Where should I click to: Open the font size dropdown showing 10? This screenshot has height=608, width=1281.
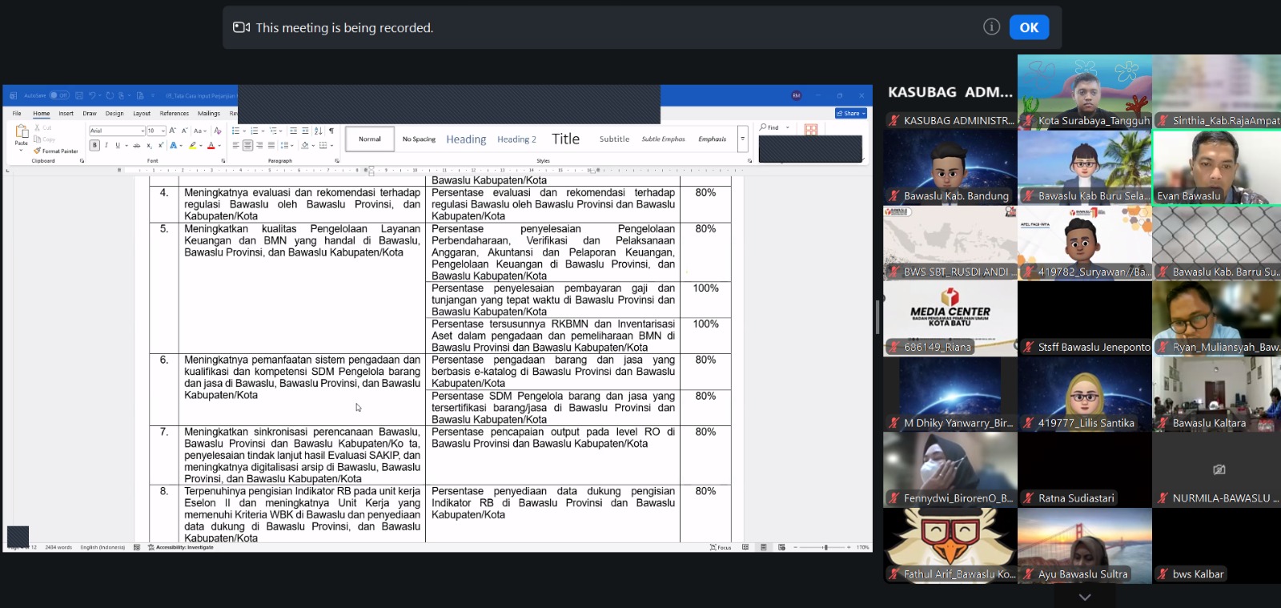coord(163,131)
